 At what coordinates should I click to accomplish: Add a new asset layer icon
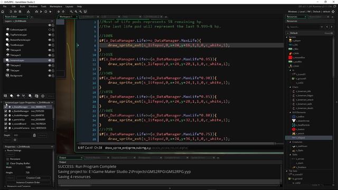(30, 96)
